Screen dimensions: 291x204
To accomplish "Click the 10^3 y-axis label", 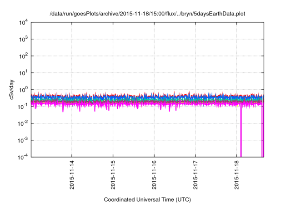I will click(x=24, y=39).
